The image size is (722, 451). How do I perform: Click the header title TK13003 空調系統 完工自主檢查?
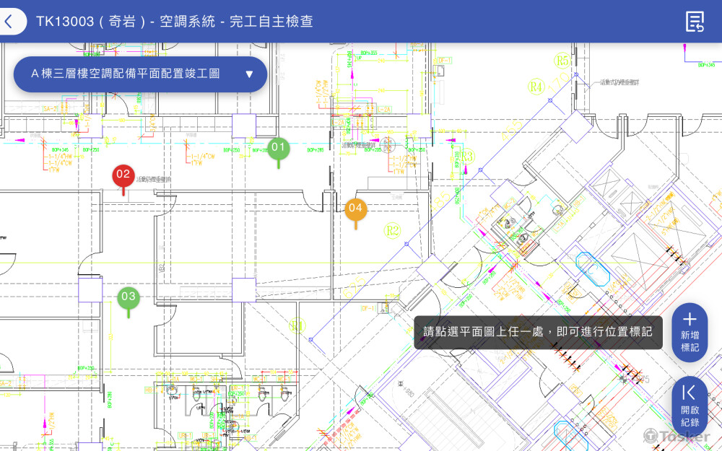[x=175, y=22]
